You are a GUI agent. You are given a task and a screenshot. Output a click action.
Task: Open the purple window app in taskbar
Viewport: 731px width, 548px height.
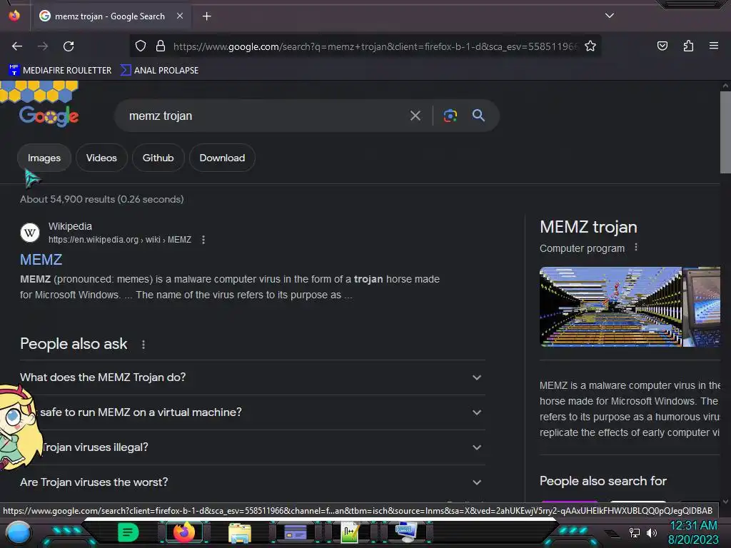tap(295, 532)
